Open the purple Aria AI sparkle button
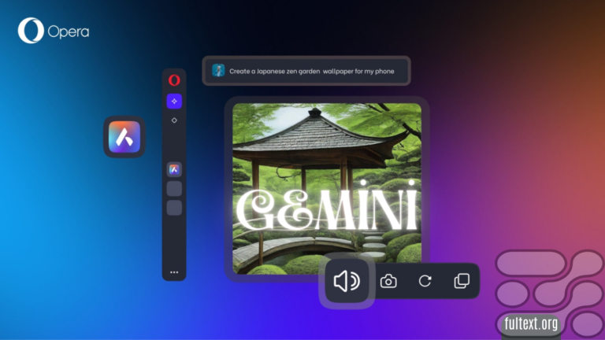 click(174, 101)
